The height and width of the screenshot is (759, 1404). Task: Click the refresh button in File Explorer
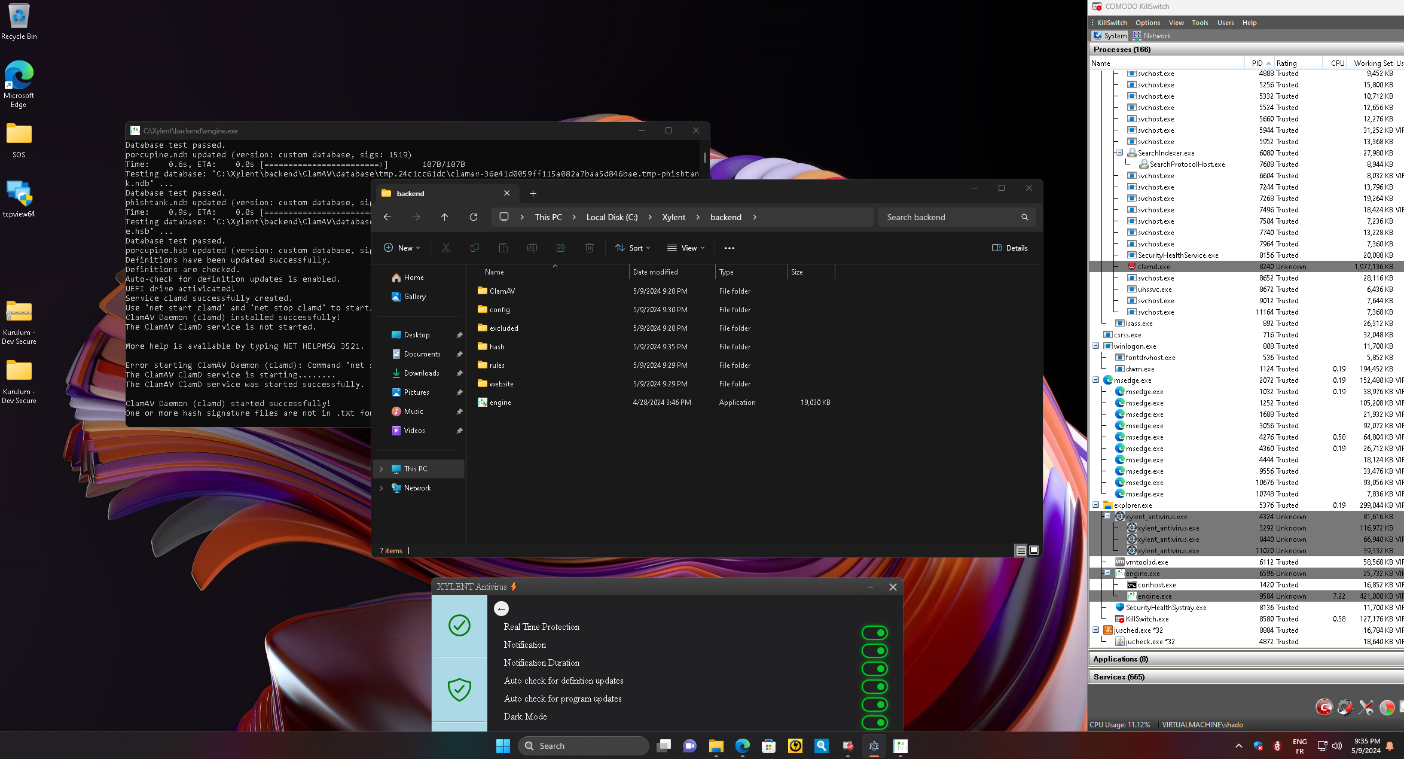[x=473, y=217]
